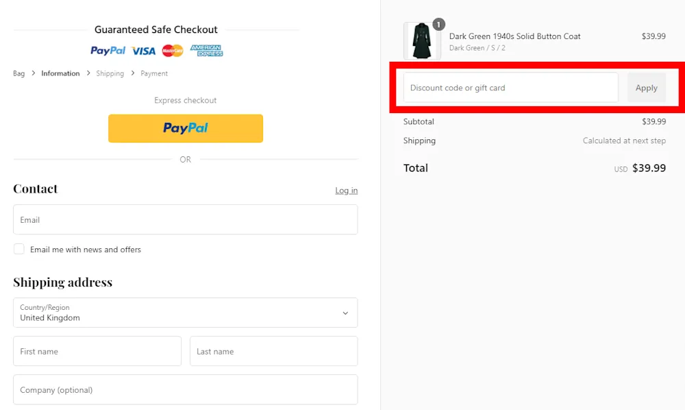Select the Information breadcrumb step

tap(60, 73)
